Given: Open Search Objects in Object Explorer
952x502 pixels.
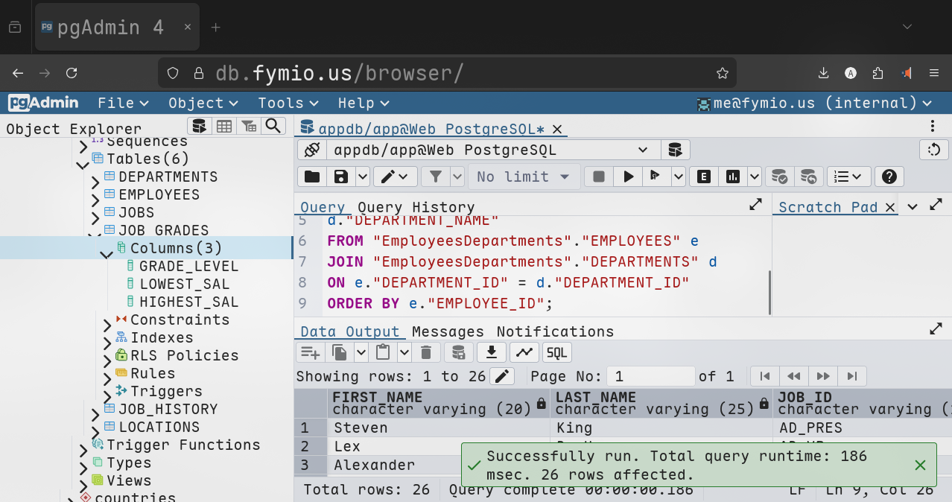Looking at the screenshot, I should click(274, 126).
